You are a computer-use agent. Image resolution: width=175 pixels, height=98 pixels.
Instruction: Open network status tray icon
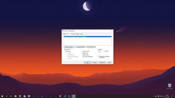(x=161, y=96)
